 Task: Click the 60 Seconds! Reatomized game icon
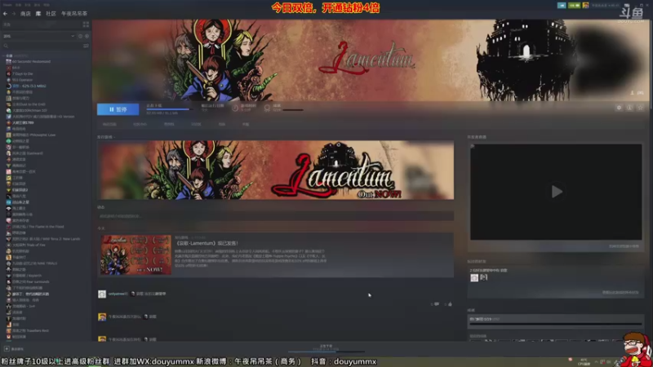(8, 62)
